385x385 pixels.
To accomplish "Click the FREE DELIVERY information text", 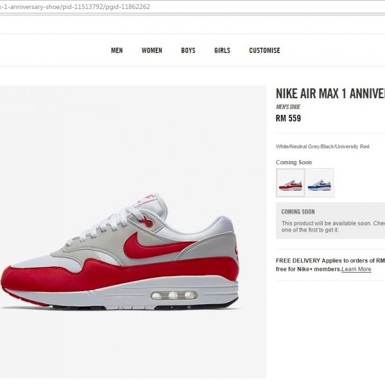I will [x=330, y=265].
